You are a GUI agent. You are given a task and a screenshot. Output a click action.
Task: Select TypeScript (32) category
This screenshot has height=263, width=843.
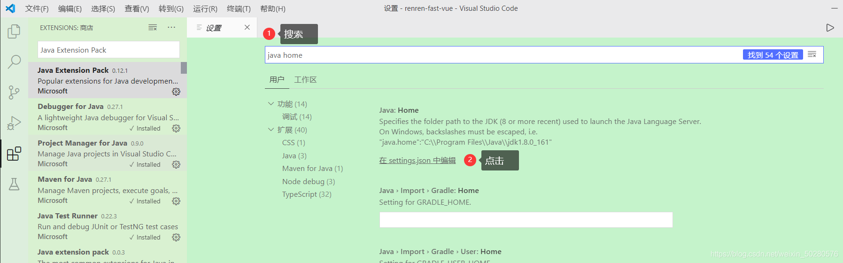[x=307, y=194]
